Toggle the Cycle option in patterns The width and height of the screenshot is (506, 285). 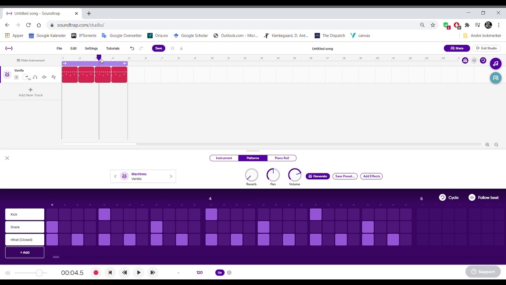point(449,198)
